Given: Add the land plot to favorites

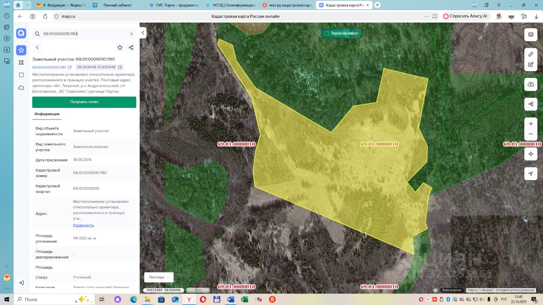Looking at the screenshot, I should click(x=120, y=47).
